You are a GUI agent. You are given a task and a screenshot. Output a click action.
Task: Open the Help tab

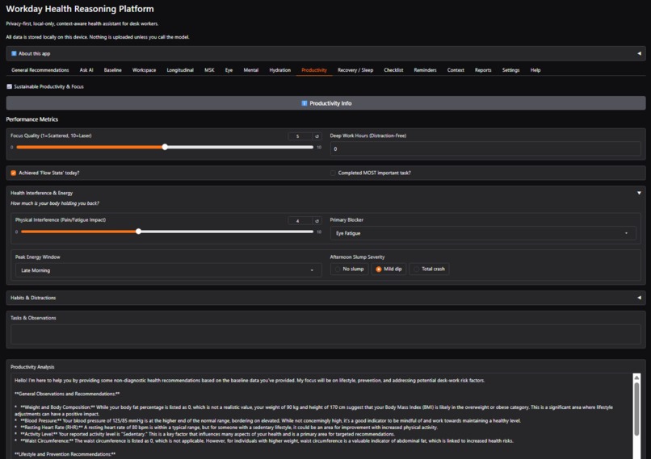535,70
